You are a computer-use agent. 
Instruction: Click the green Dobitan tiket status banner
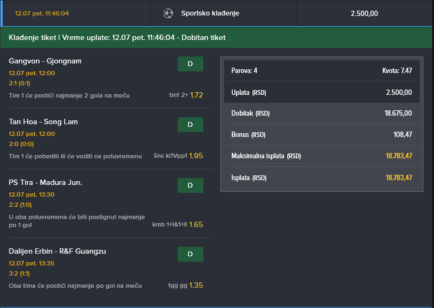217,37
